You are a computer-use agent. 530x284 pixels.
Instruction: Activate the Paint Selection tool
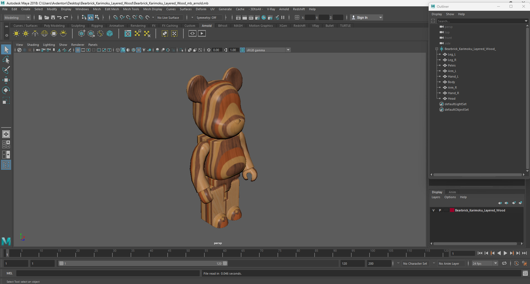coord(6,70)
